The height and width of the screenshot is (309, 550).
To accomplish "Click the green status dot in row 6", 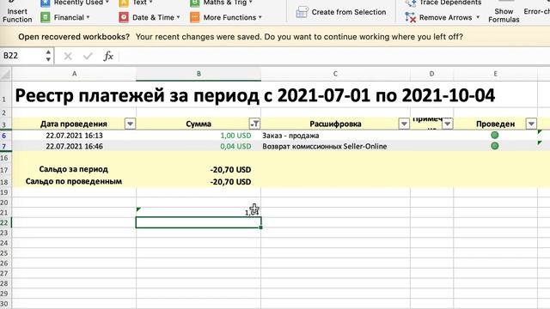I will click(x=495, y=136).
